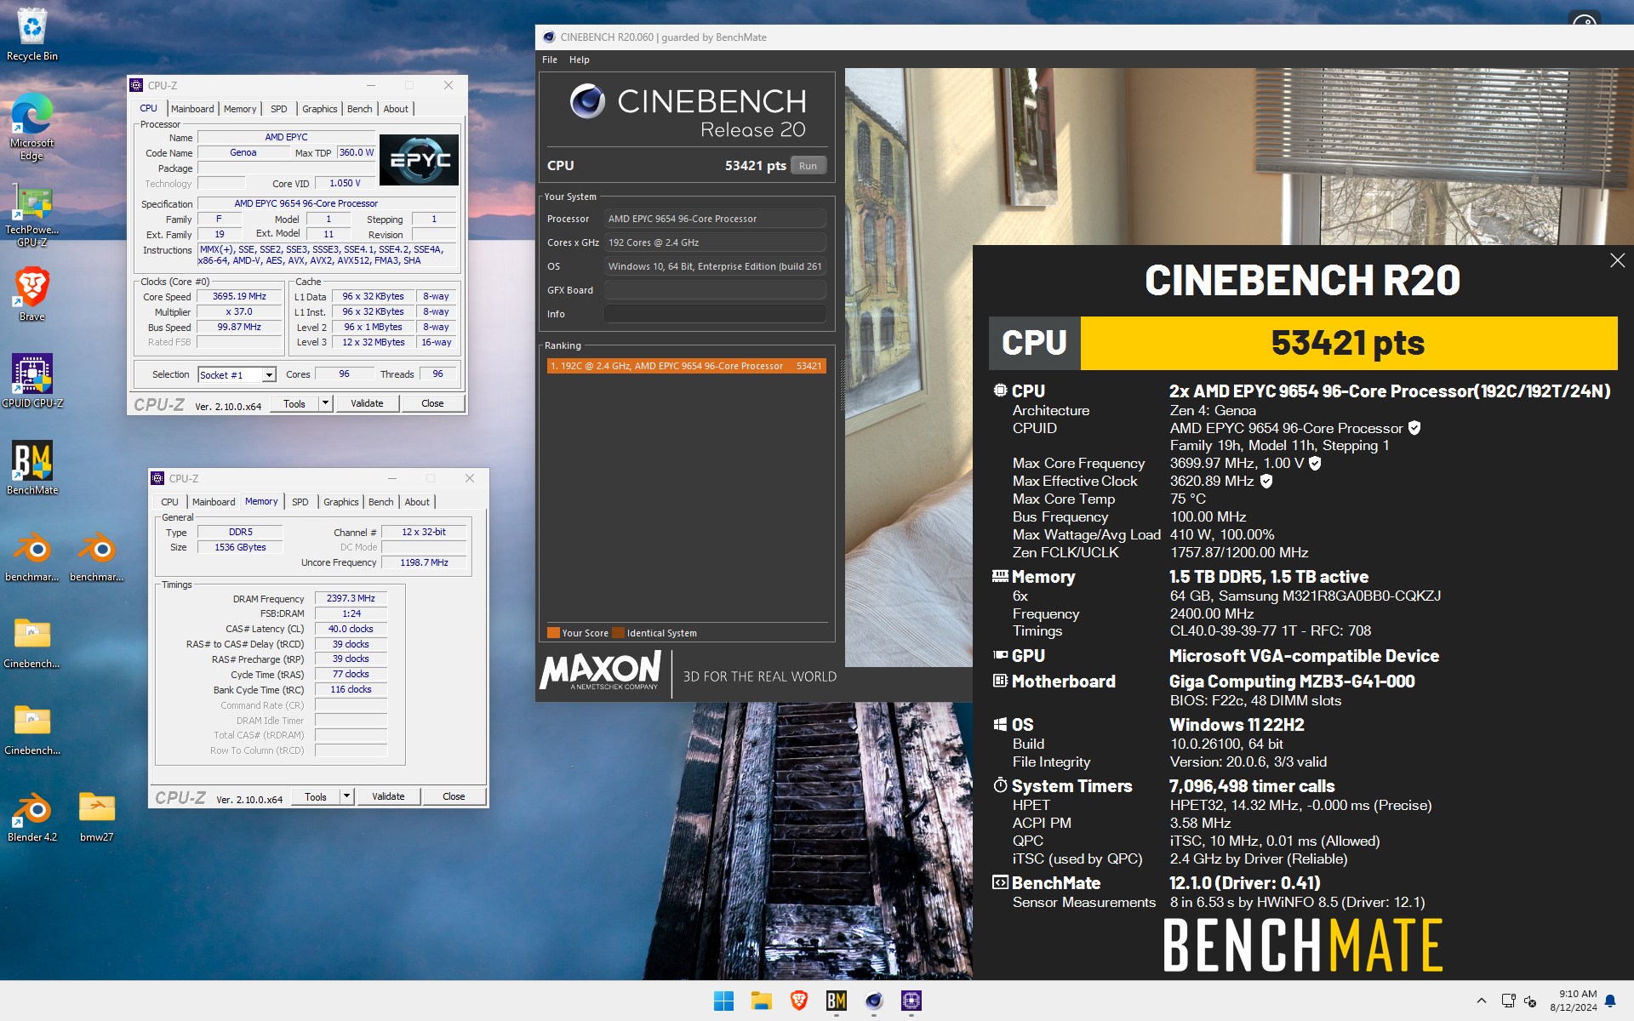Screen dimensions: 1634x1021
Task: Click the Cinebench logo icon in title bar
Action: pyautogui.click(x=549, y=37)
